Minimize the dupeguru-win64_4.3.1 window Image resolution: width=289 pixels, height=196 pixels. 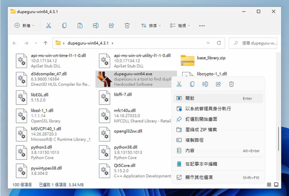[x=244, y=11]
